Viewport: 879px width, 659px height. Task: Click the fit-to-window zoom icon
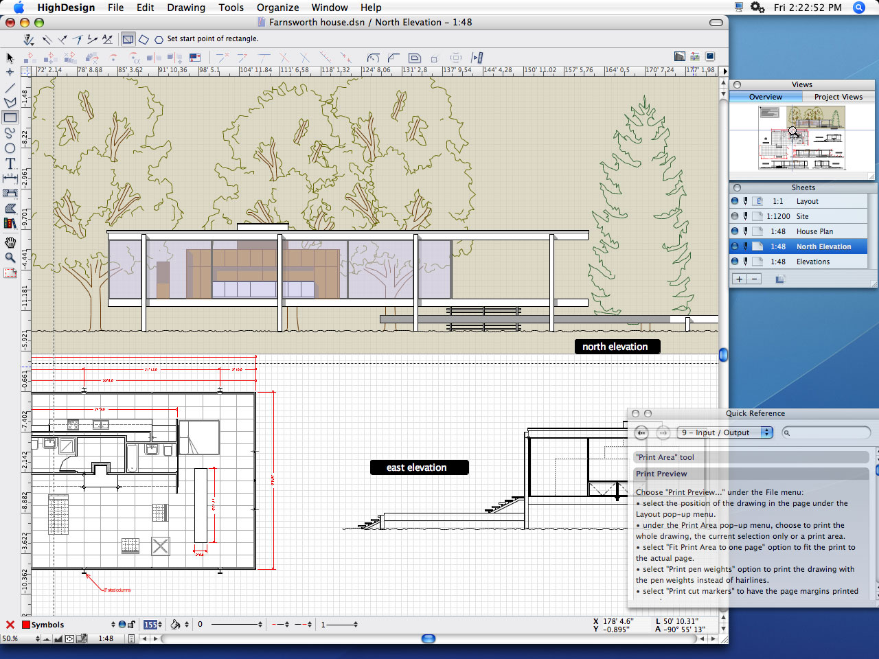coord(69,638)
